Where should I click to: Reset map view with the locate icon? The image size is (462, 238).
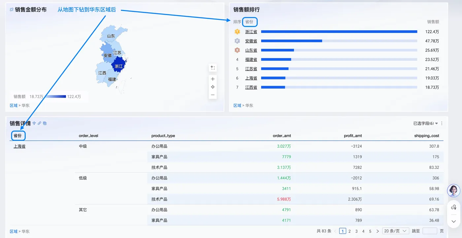pyautogui.click(x=213, y=87)
